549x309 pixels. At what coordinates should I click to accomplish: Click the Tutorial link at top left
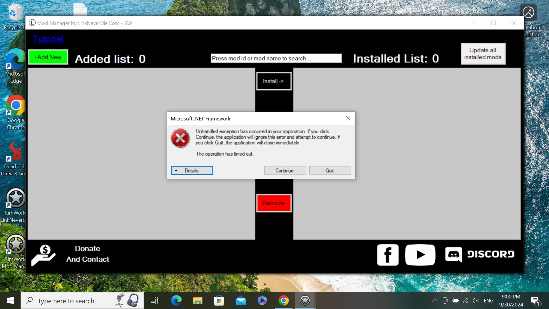click(48, 39)
